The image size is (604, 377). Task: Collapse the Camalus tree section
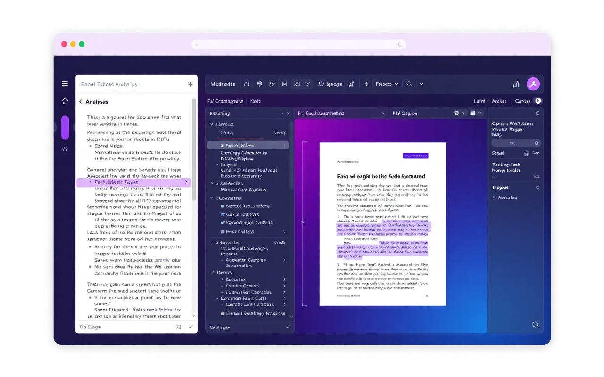tap(212, 124)
